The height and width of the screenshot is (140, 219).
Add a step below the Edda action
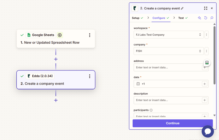56,100
